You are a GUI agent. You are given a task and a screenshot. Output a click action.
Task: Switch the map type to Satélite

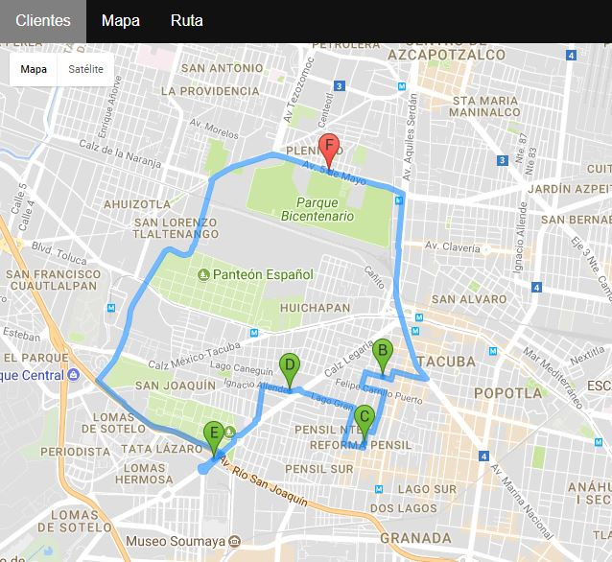click(x=85, y=69)
